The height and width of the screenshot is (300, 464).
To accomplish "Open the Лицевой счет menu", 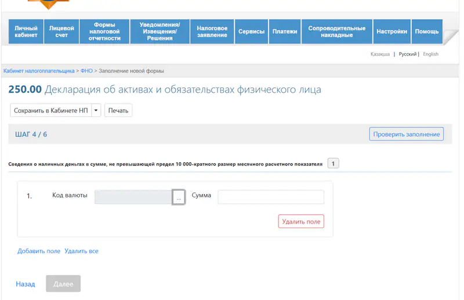I will point(61,32).
